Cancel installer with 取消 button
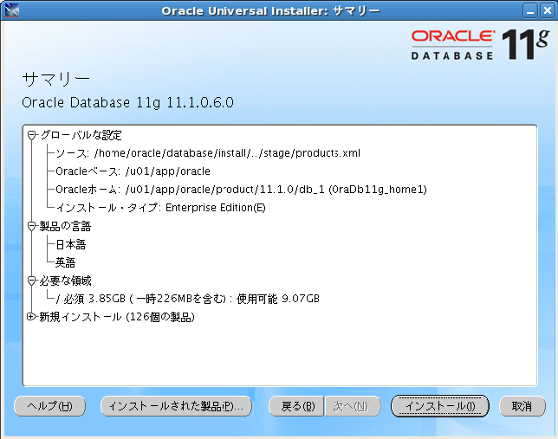558x439 pixels. click(x=522, y=406)
